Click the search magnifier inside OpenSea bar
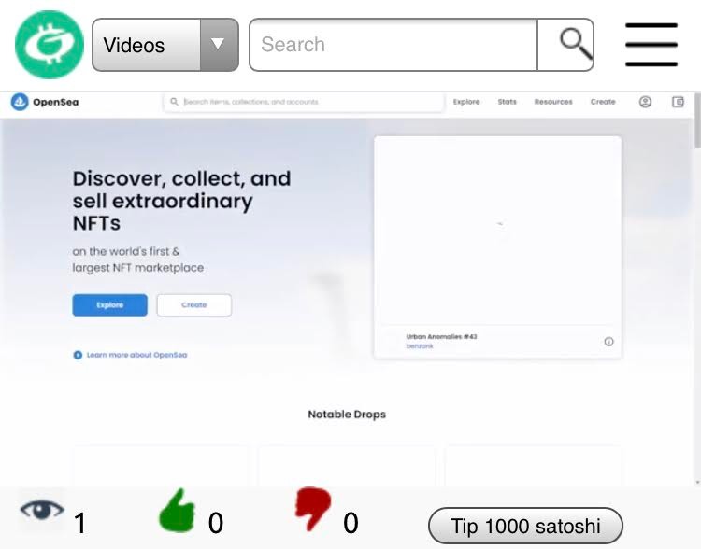This screenshot has width=701, height=549. click(x=174, y=102)
